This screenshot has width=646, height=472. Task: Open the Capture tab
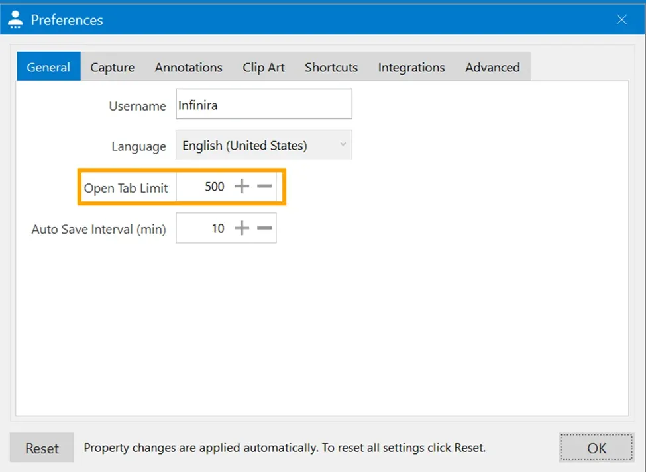point(112,67)
